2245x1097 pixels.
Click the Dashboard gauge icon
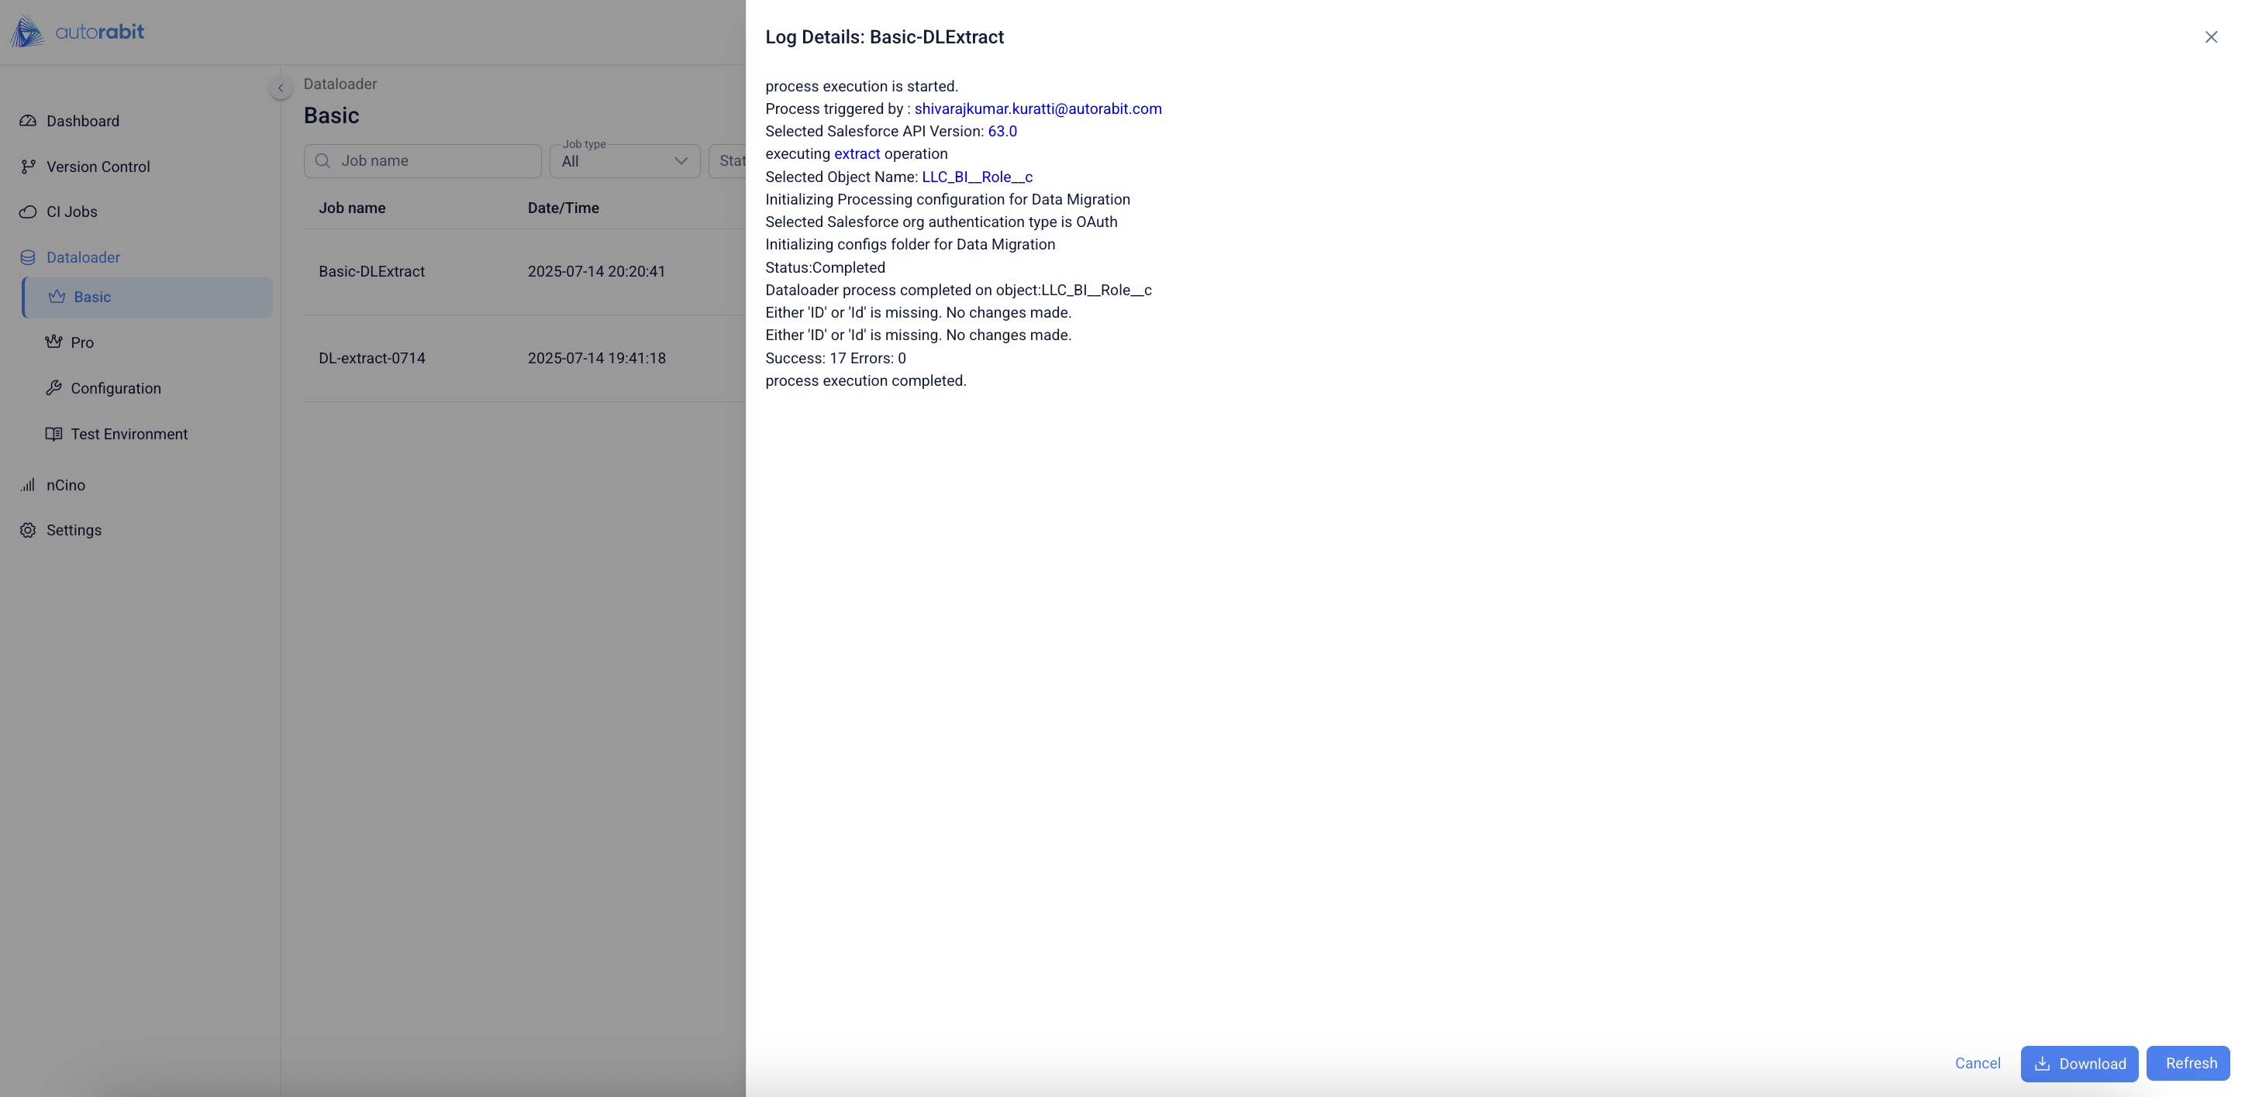pyautogui.click(x=28, y=121)
